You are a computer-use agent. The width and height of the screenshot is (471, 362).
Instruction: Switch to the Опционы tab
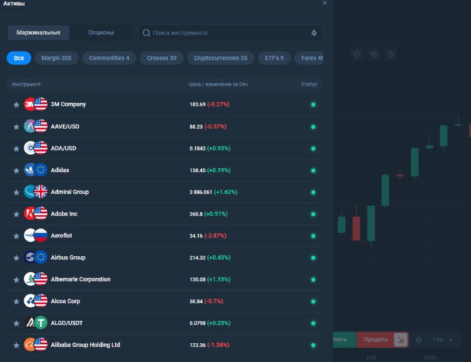point(101,33)
